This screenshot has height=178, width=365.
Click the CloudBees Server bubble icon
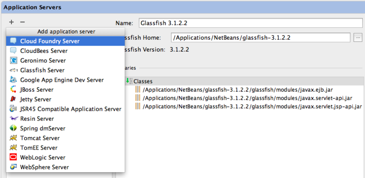(14, 51)
